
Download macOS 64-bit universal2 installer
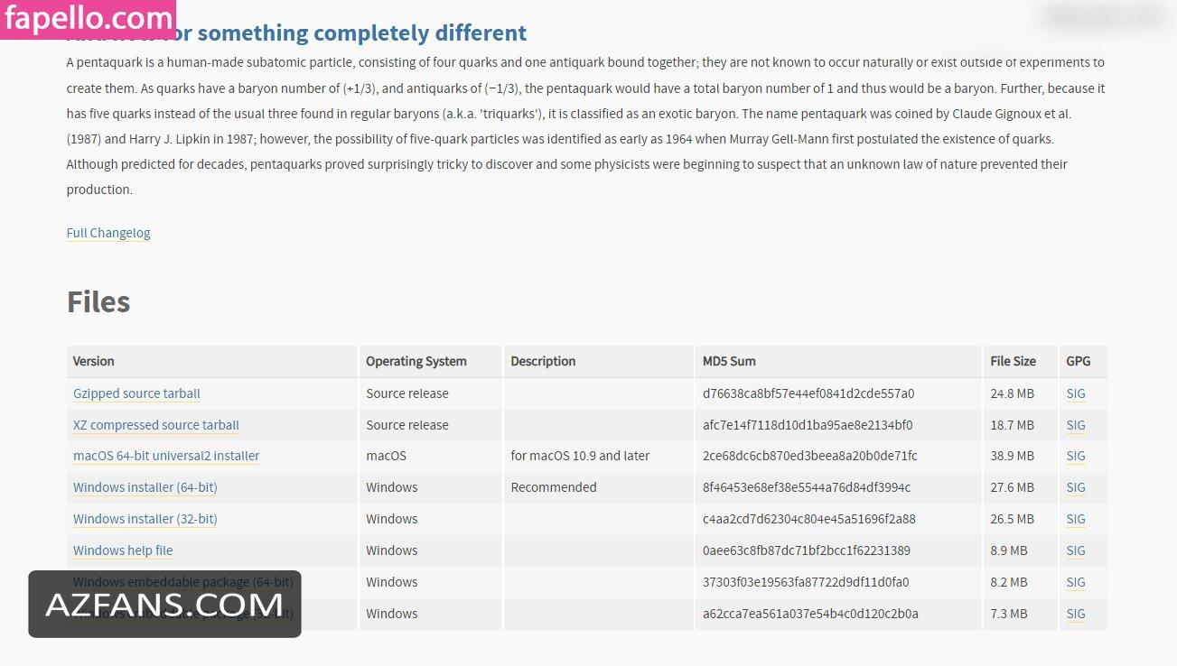click(x=166, y=456)
